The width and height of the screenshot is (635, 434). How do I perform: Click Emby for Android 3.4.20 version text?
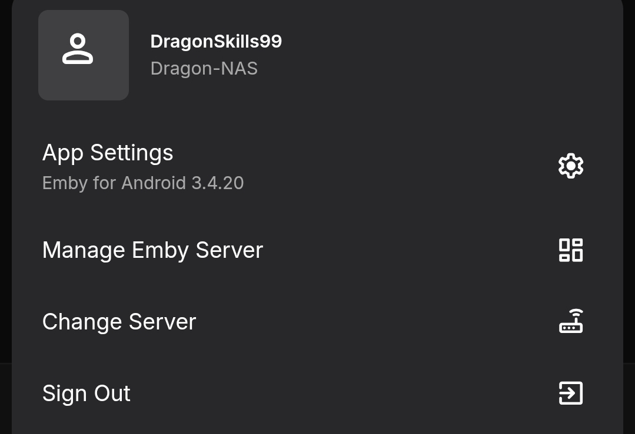pos(143,183)
